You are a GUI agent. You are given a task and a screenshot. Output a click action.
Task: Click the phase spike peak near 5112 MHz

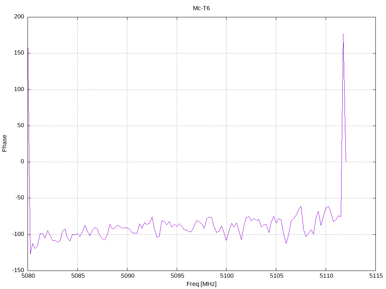pos(343,34)
